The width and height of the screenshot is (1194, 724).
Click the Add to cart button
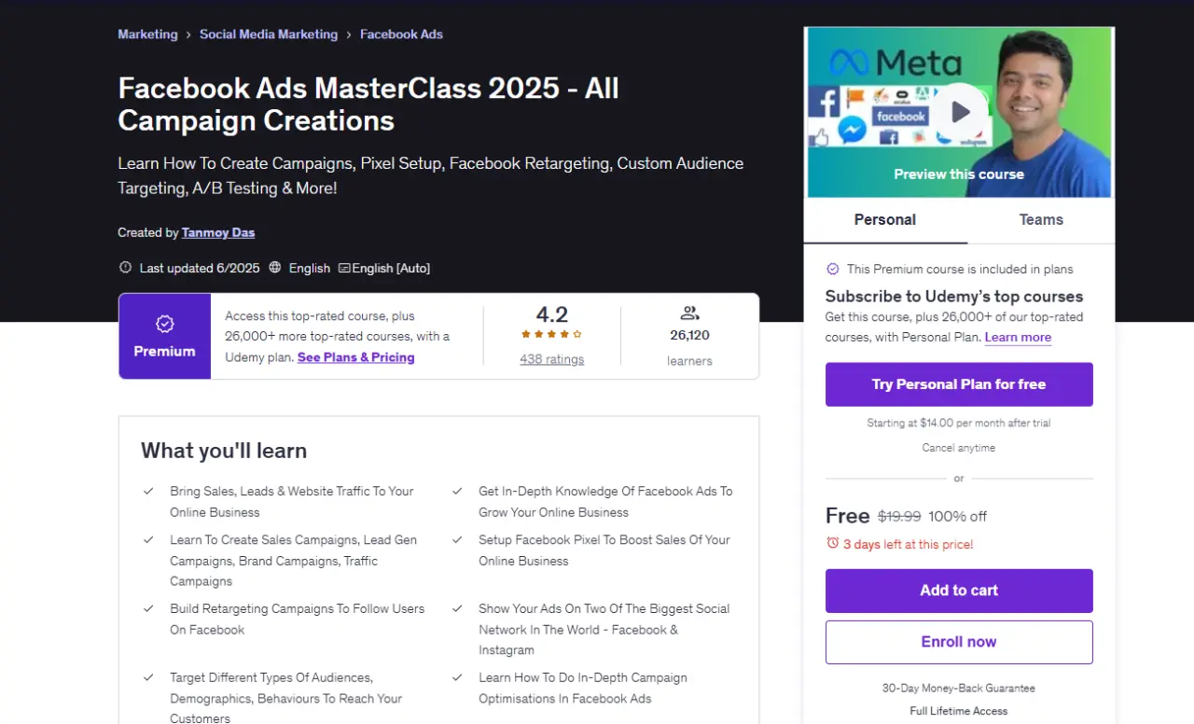pos(959,591)
